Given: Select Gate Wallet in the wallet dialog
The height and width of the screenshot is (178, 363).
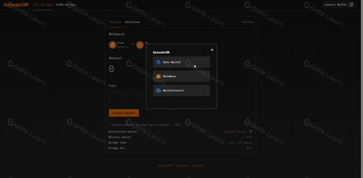Looking at the screenshot, I should click(181, 62).
